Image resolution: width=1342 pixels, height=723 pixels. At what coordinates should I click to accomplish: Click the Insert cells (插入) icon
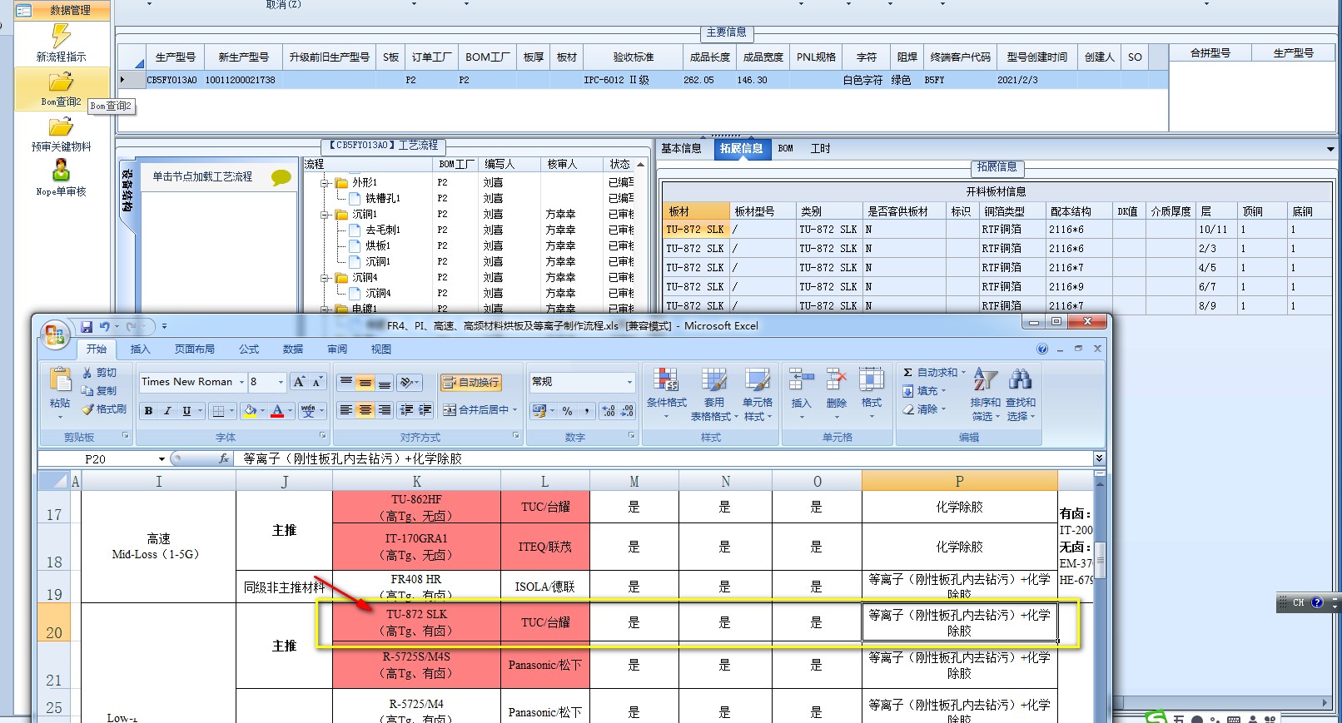(801, 379)
